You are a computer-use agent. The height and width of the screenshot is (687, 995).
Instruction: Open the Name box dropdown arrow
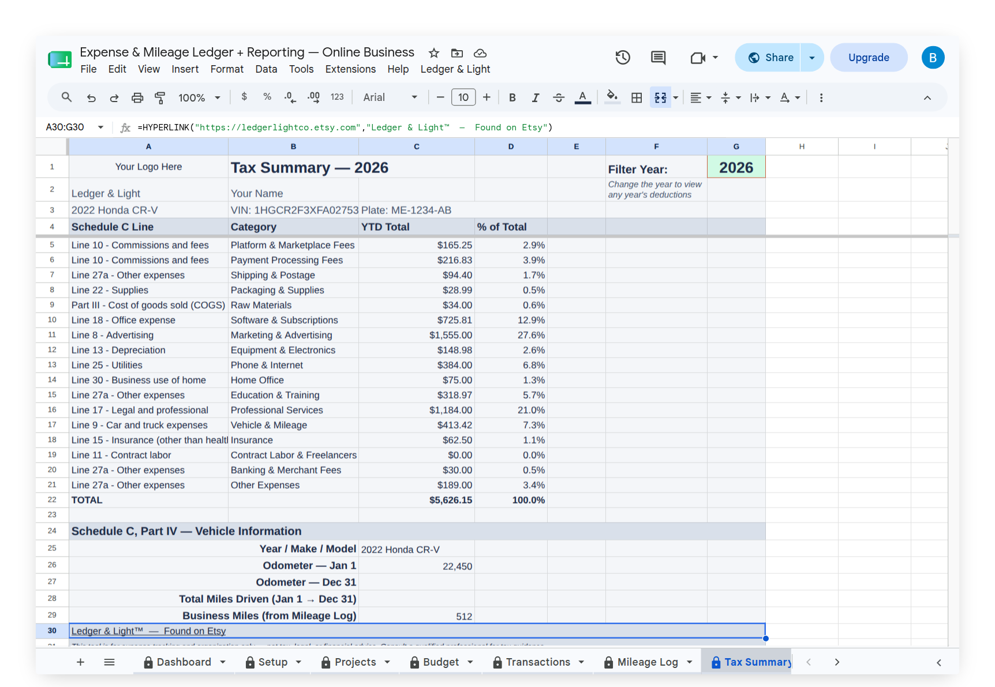pyautogui.click(x=100, y=127)
